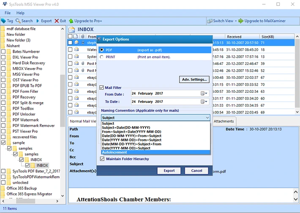Choose AutoIncrement naming option
Viewport: 300px width, 213px height.
click(155, 152)
